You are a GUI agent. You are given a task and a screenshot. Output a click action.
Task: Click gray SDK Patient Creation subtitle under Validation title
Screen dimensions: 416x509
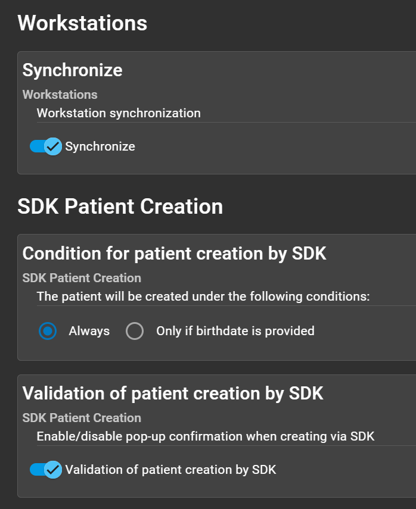tap(82, 418)
